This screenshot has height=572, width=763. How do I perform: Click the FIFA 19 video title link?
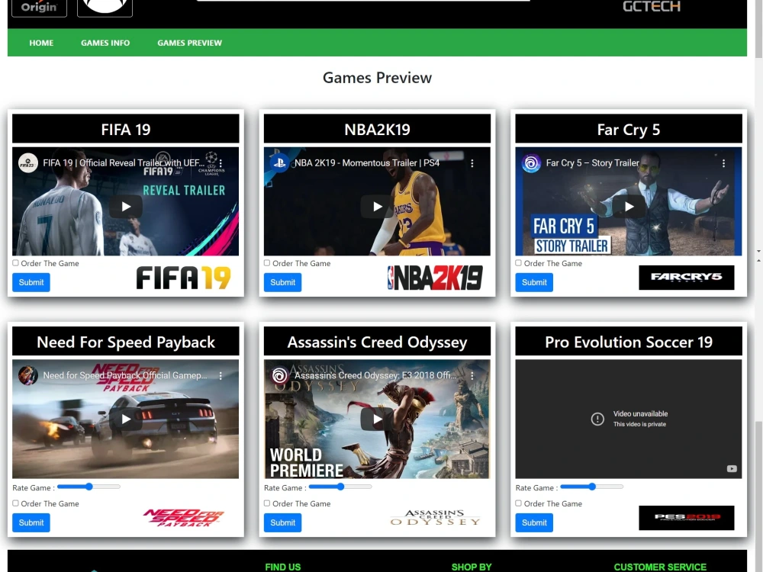point(124,163)
